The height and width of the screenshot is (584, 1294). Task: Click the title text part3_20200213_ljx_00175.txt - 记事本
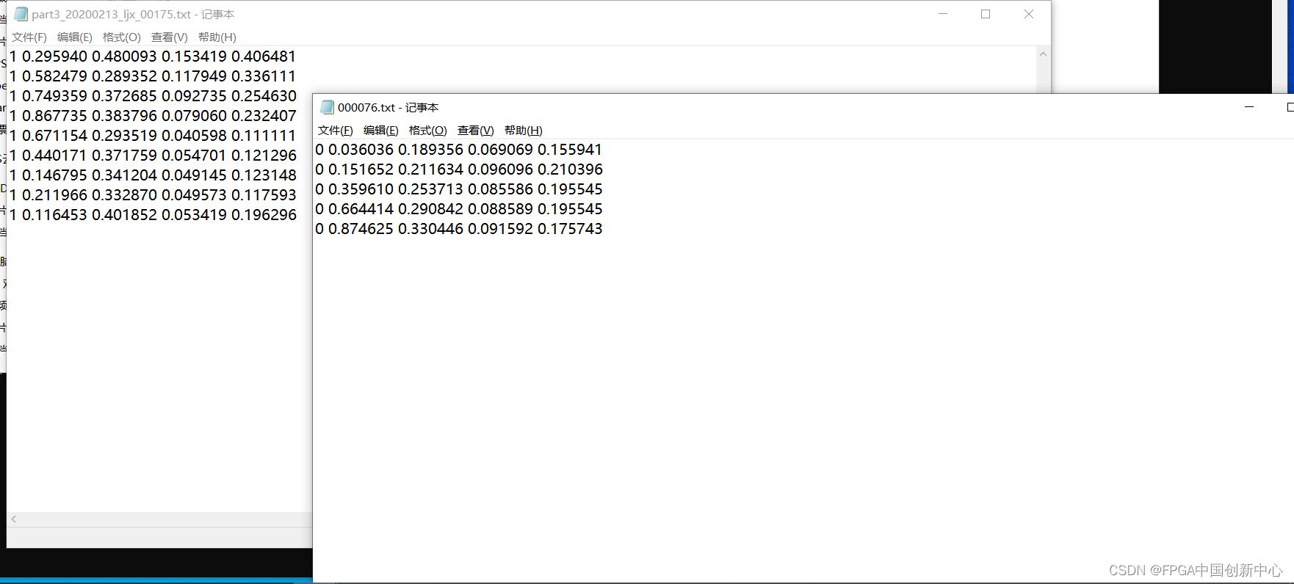point(133,14)
